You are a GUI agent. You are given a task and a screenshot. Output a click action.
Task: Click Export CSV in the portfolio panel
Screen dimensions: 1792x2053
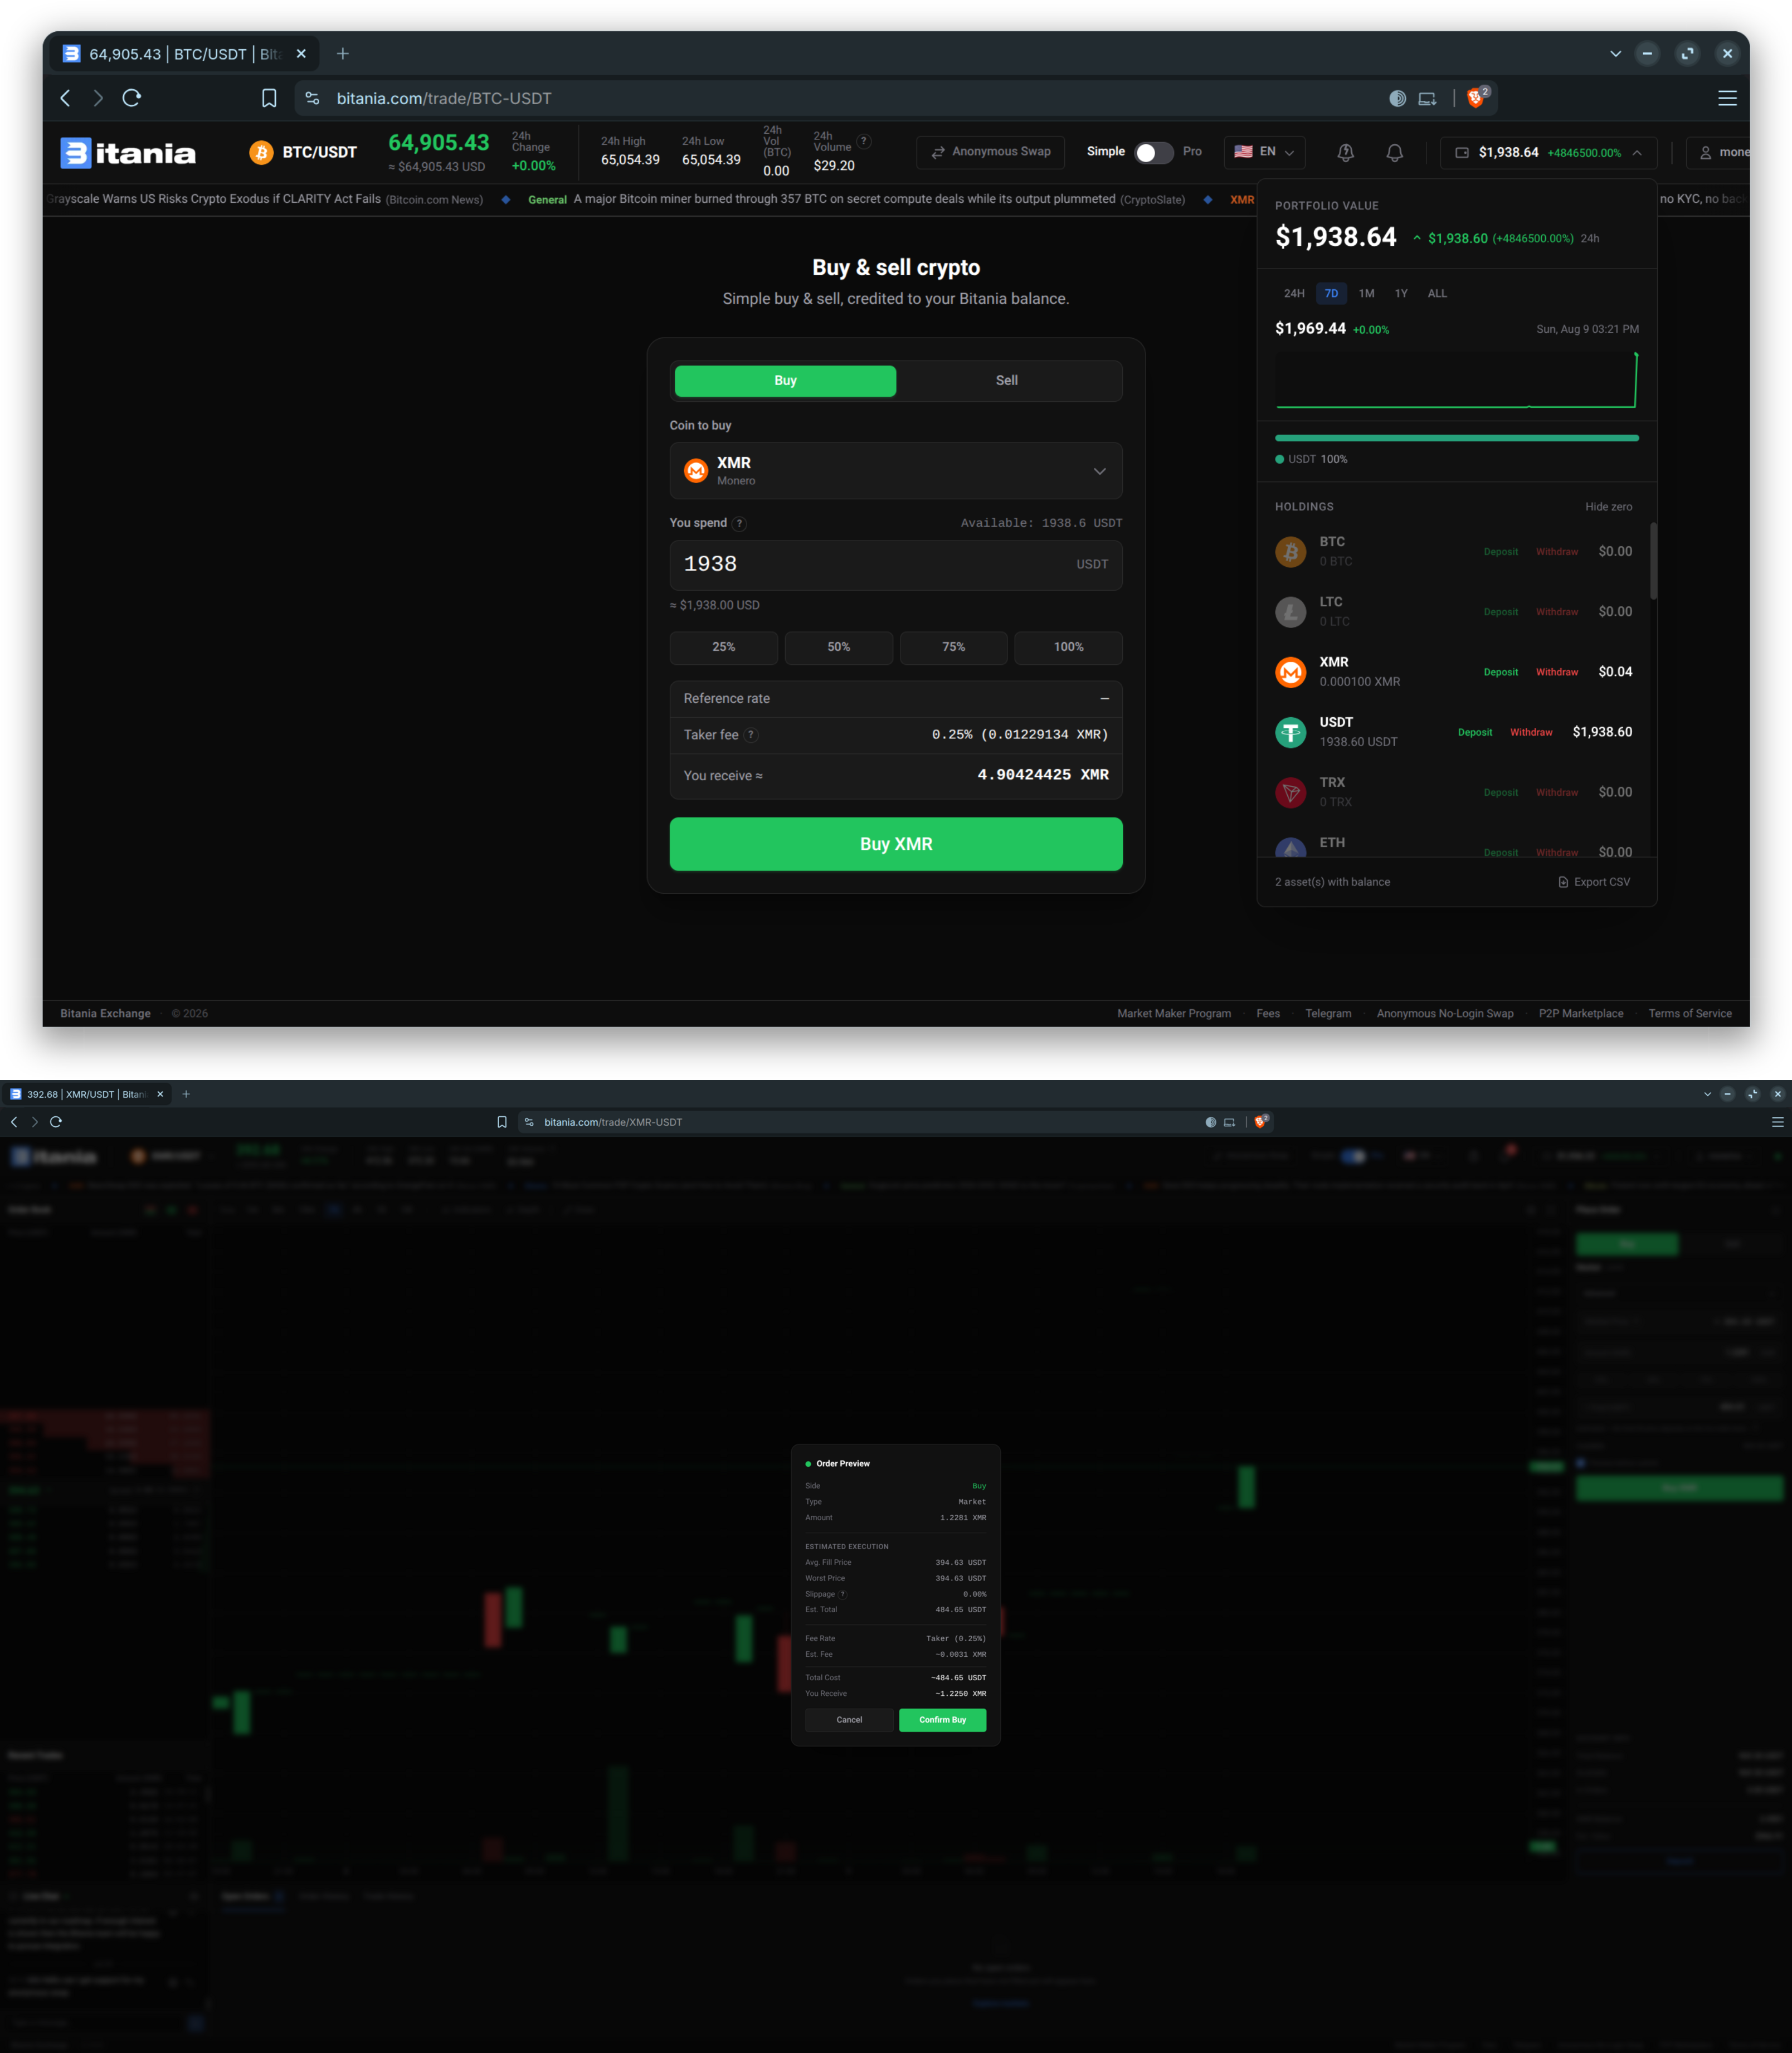coord(1594,882)
